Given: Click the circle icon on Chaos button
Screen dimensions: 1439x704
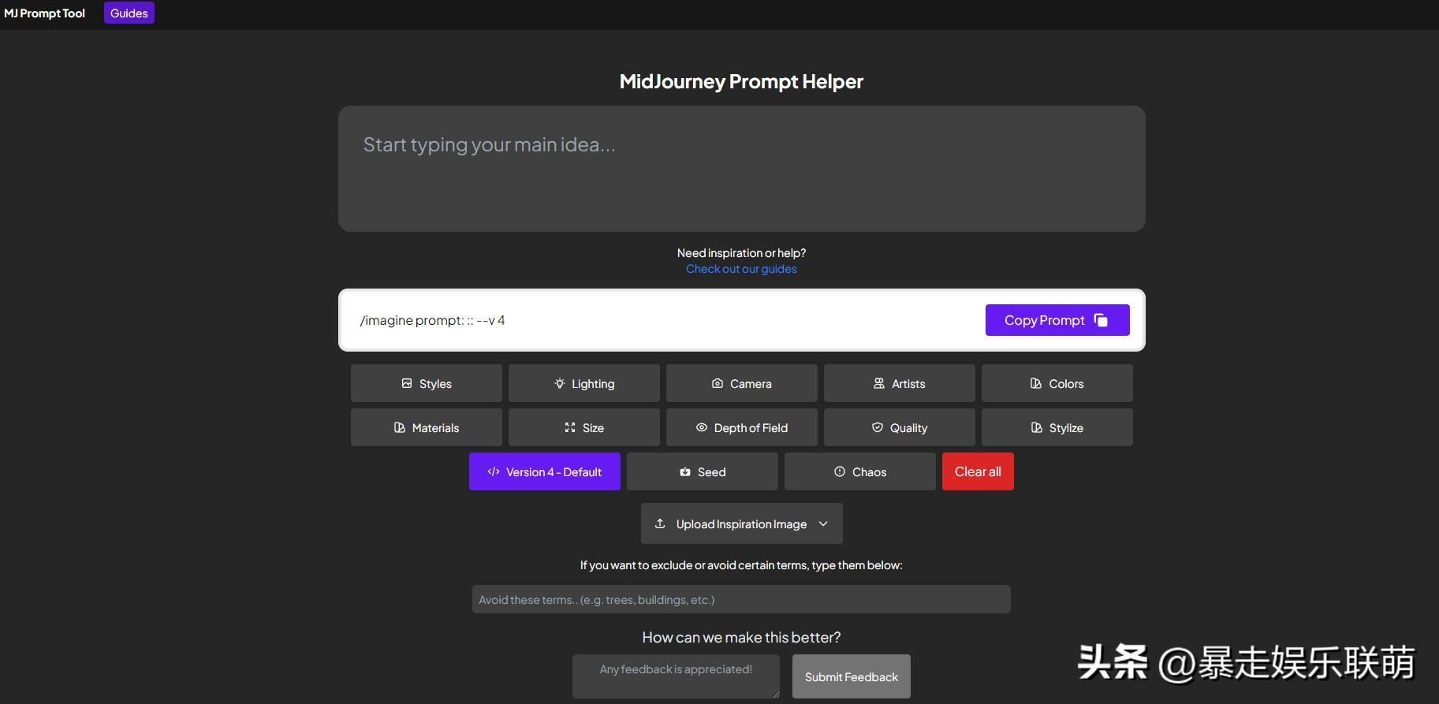Looking at the screenshot, I should [840, 471].
